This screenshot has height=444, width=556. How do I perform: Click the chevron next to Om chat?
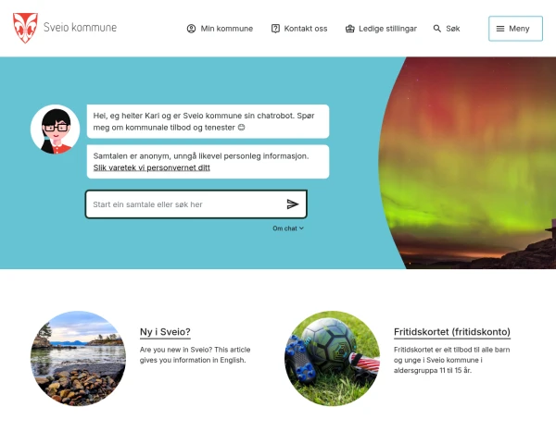click(301, 228)
